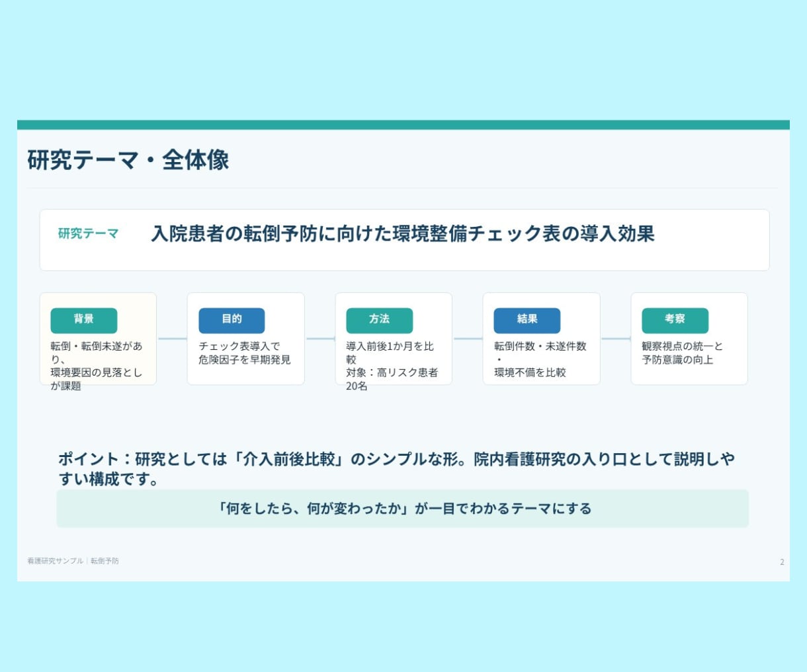
Task: Select the teal 研究テーマ label
Action: (89, 233)
